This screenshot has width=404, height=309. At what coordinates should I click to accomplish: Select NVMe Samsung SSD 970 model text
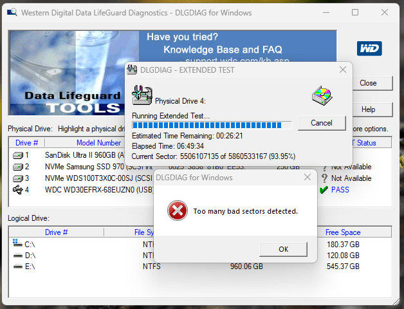99,167
